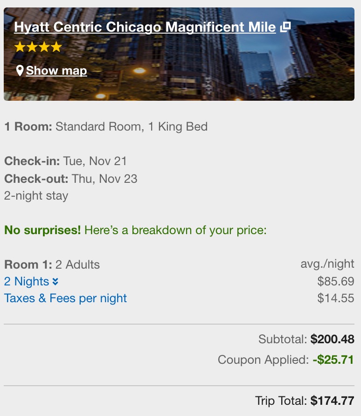Click the Coupon Applied -$25.71 discount
Viewport: 361px width, 416px height.
333,360
